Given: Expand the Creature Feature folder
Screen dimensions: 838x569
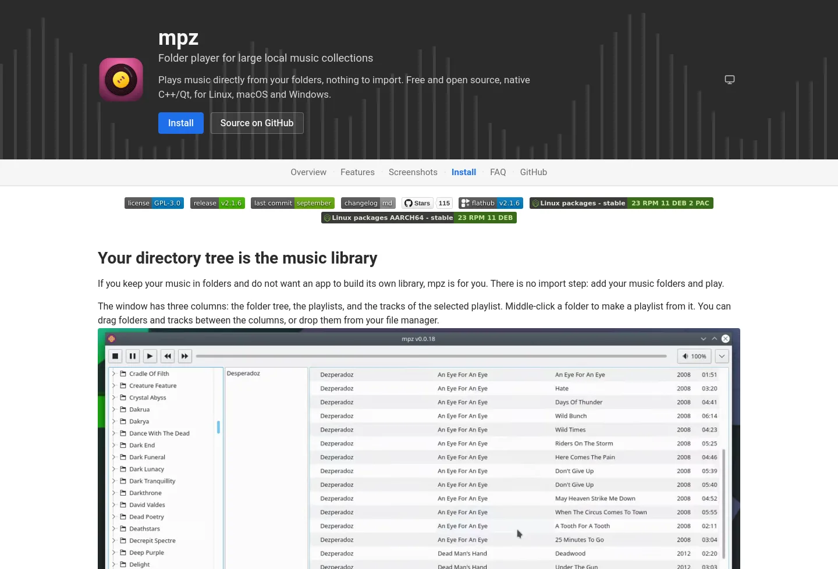Looking at the screenshot, I should 114,386.
